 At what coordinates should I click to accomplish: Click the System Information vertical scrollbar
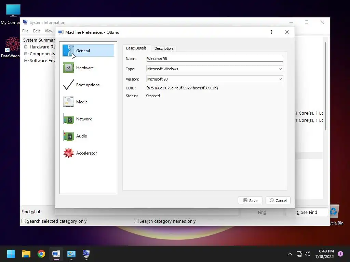(326, 86)
